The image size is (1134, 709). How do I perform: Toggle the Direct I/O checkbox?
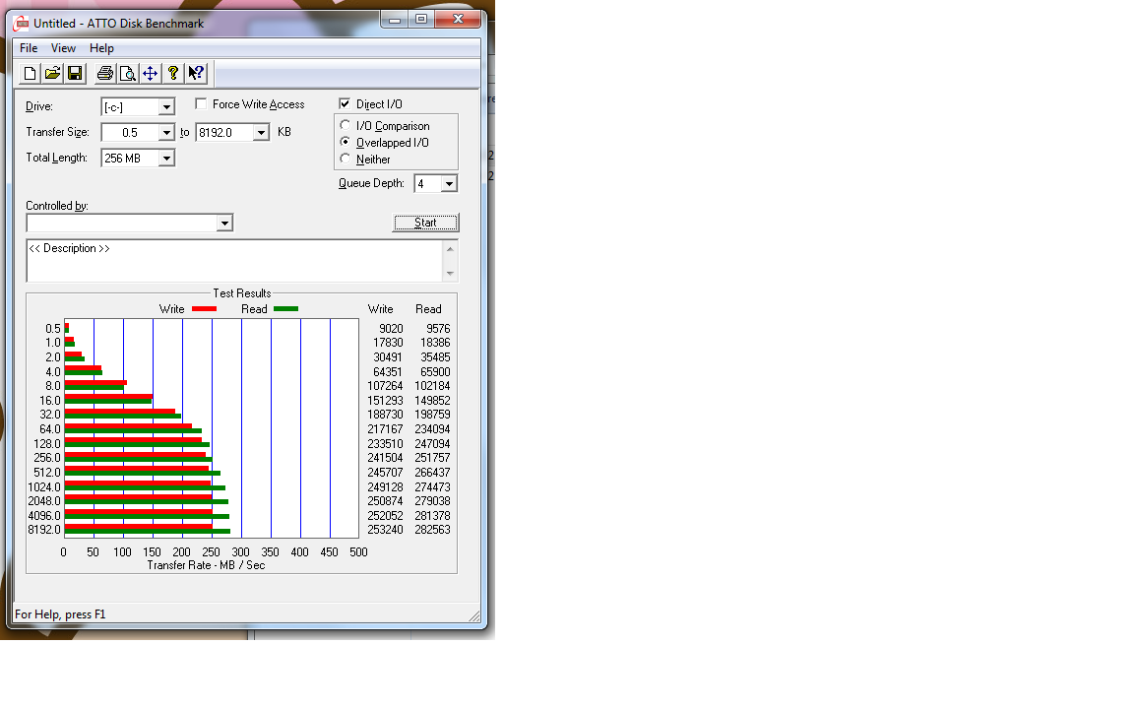tap(345, 103)
